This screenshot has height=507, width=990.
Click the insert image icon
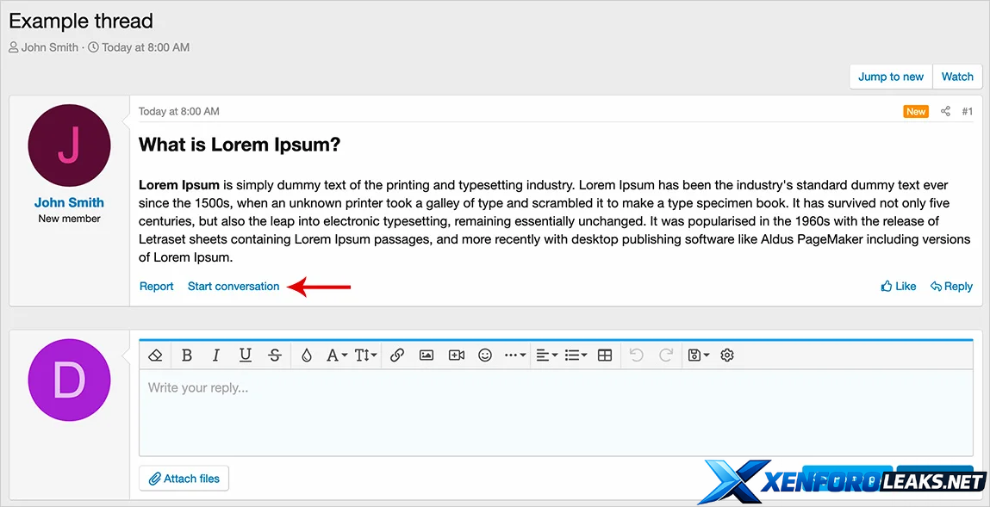pos(427,355)
